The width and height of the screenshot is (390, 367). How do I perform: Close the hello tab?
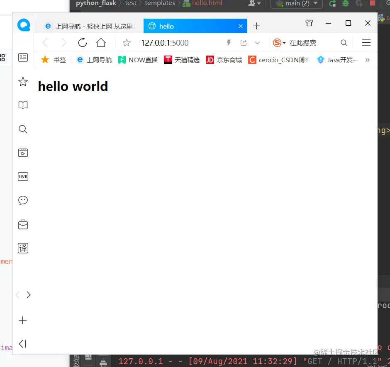(241, 26)
